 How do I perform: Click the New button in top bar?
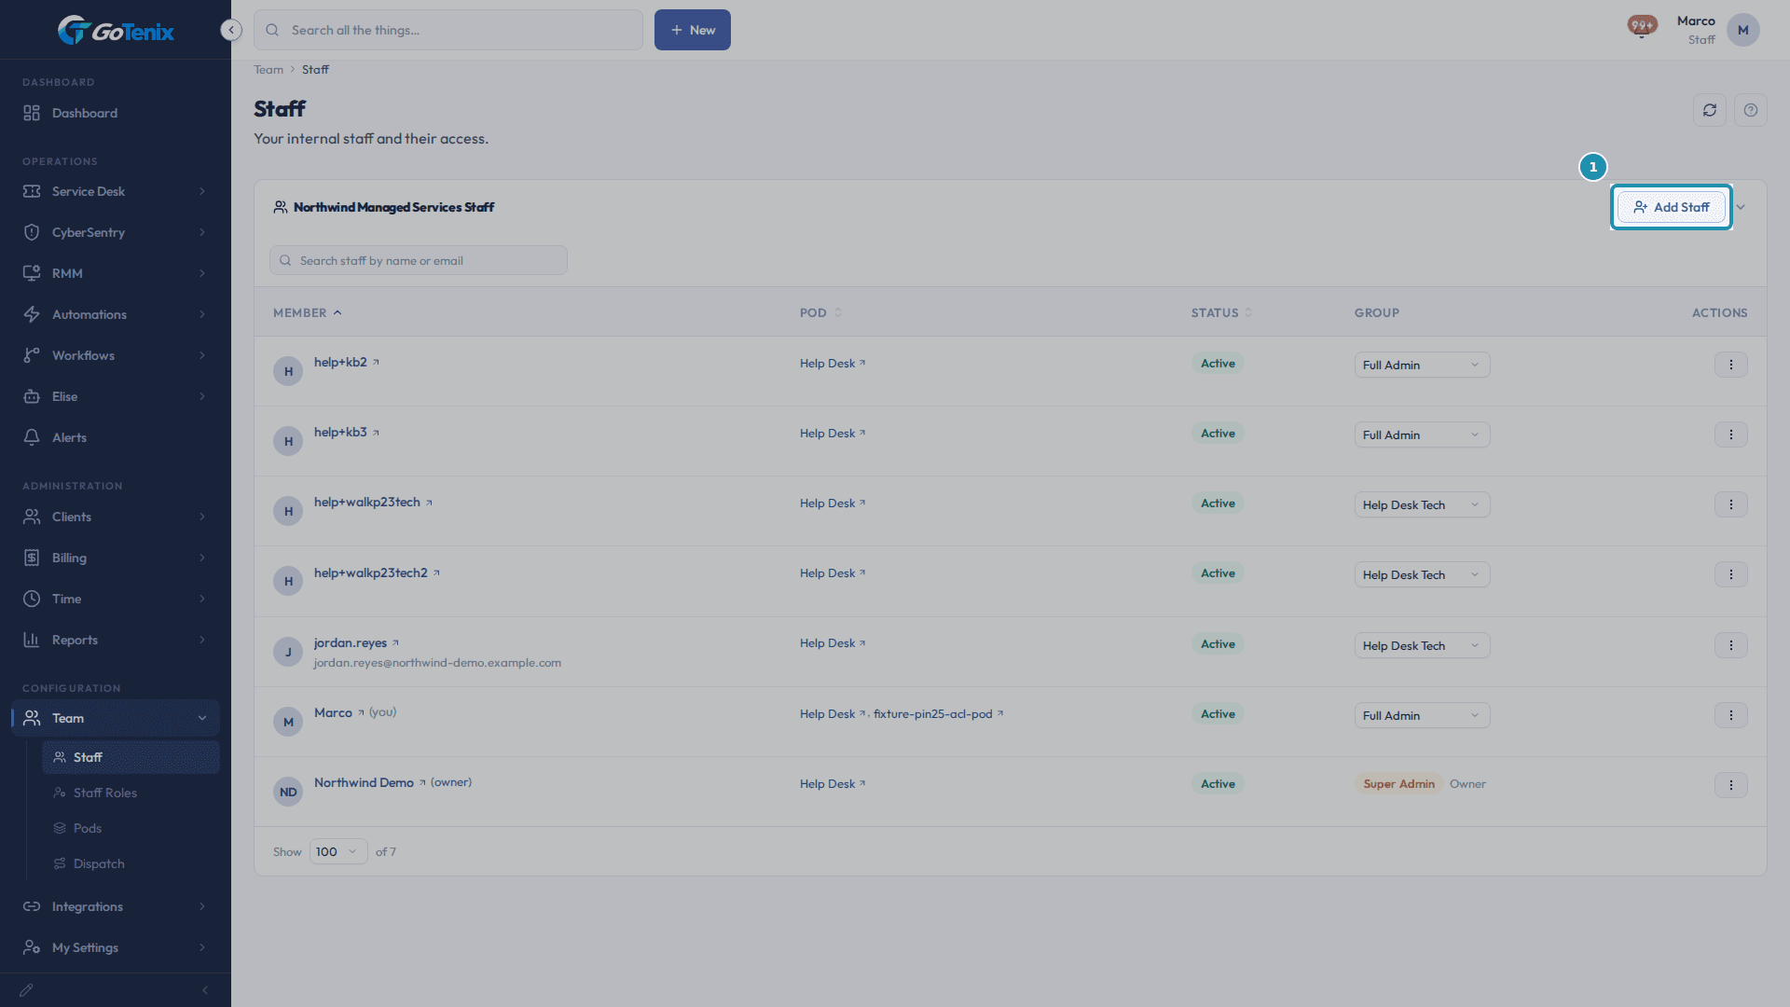(693, 30)
